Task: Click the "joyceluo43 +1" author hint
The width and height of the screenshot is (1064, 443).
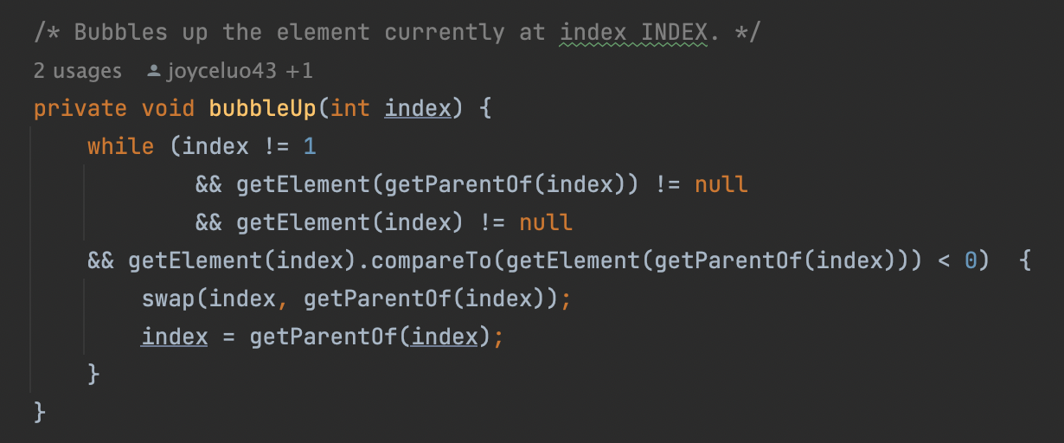Action: coord(239,71)
